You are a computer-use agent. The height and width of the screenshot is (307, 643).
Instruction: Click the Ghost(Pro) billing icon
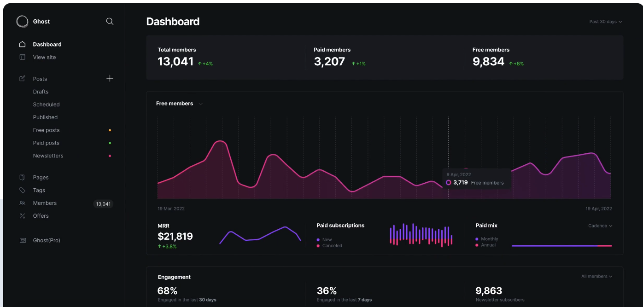pos(23,240)
